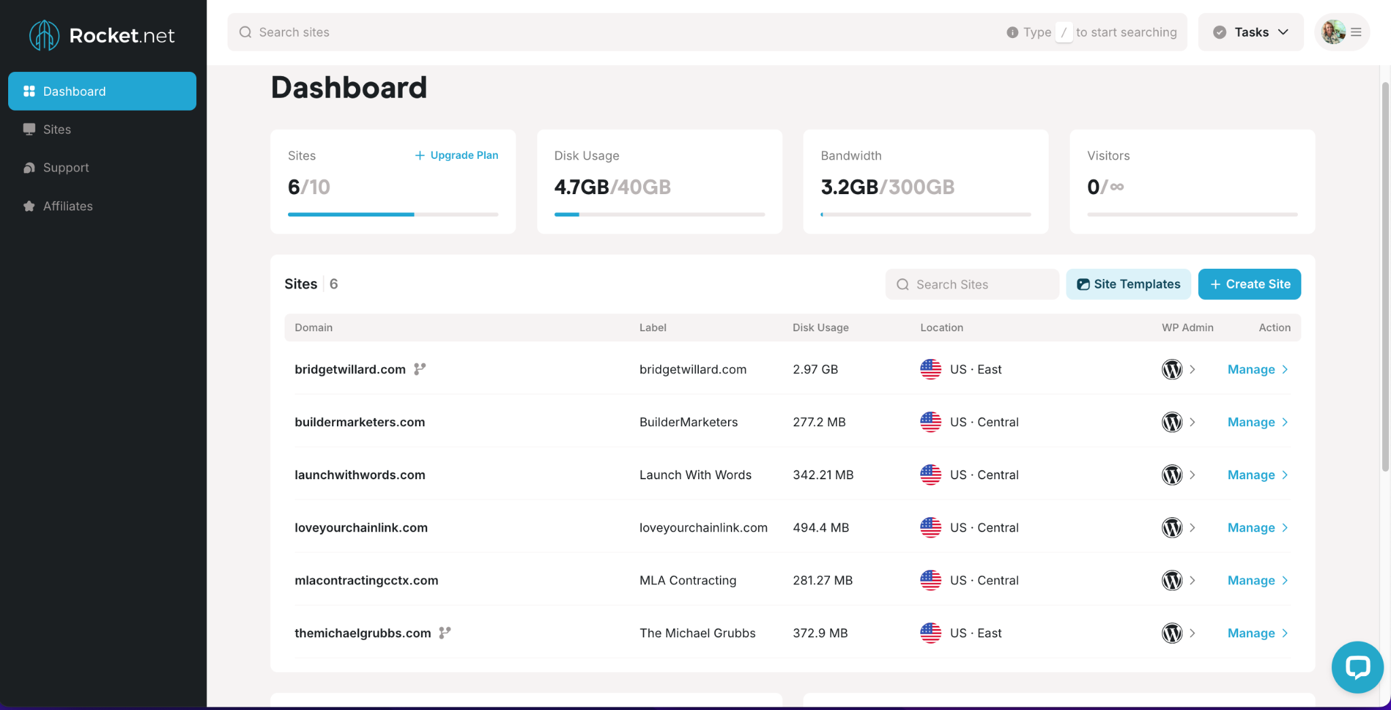Image resolution: width=1391 pixels, height=710 pixels.
Task: Manage loveyourchainlink.com site
Action: (x=1258, y=527)
